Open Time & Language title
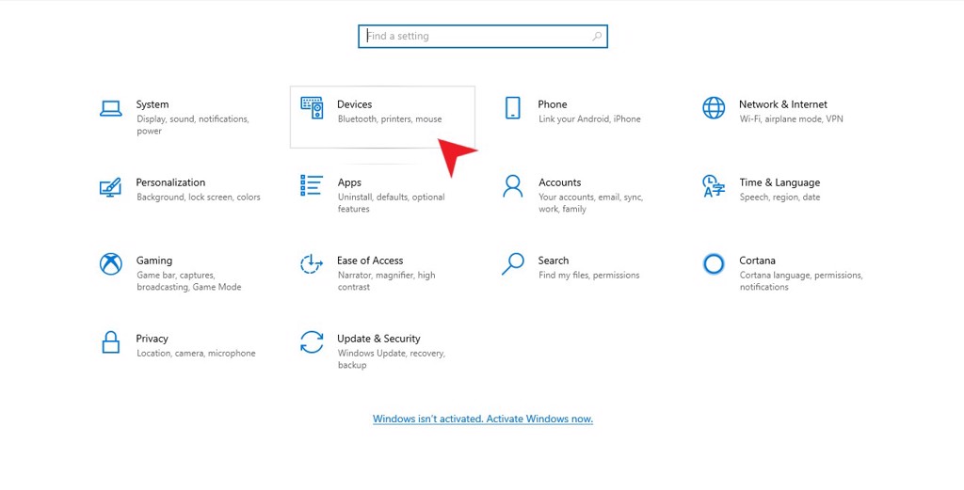Viewport: 964px width, 490px height. (779, 182)
